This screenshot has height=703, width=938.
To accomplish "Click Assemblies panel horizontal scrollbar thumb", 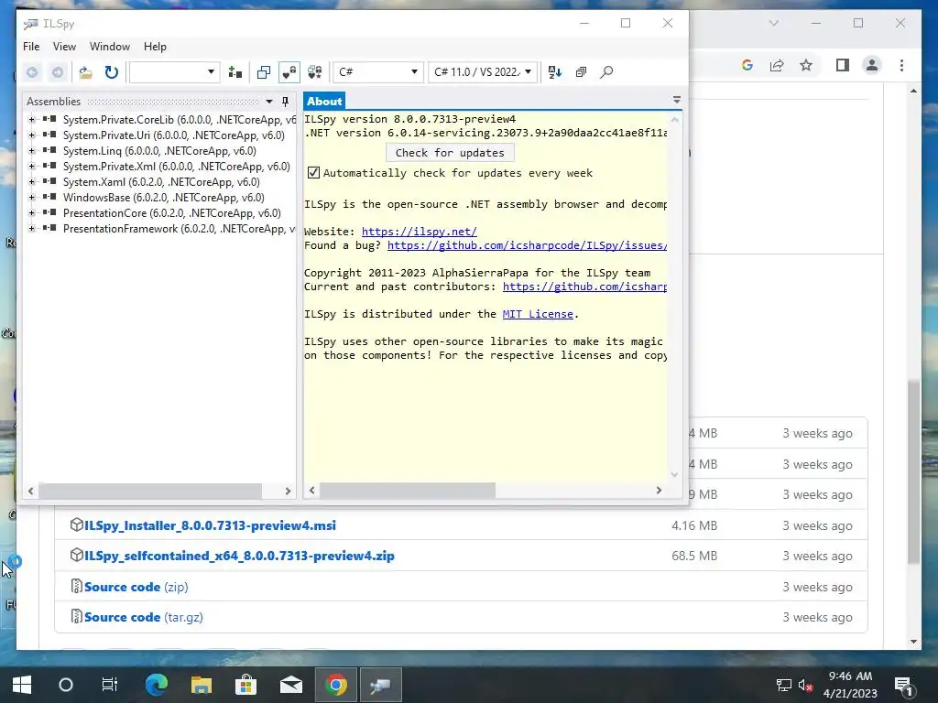I will tap(150, 491).
